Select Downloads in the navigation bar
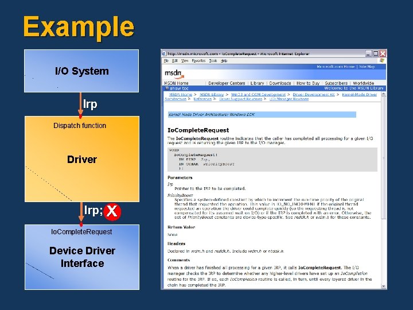This screenshot has width=413, height=310. pyautogui.click(x=280, y=83)
